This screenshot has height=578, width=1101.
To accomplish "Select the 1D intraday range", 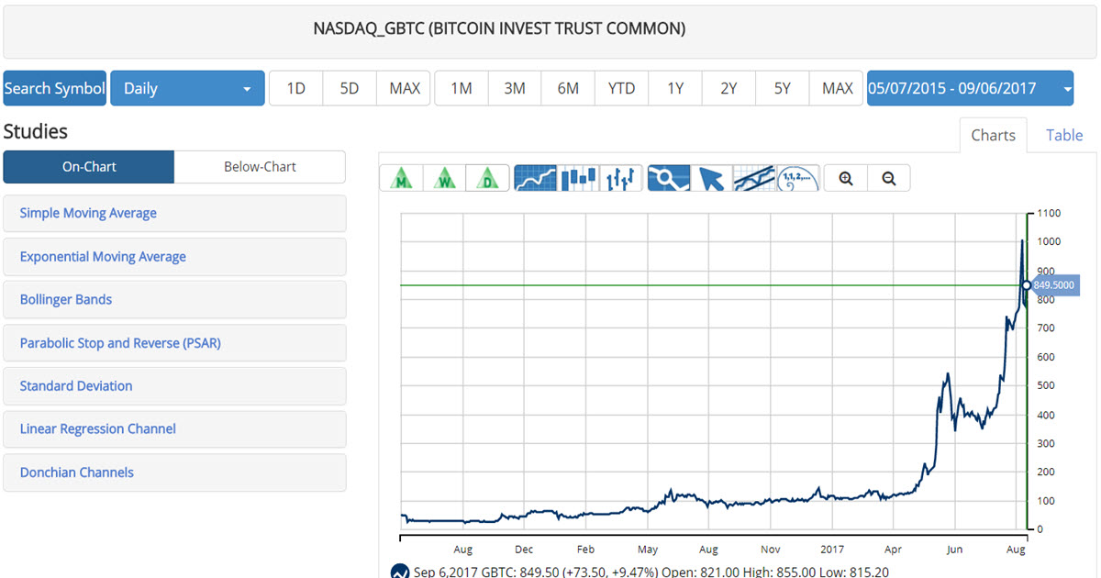I will (x=296, y=88).
